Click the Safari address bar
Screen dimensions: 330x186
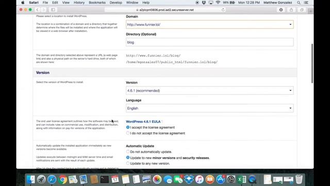(165, 10)
